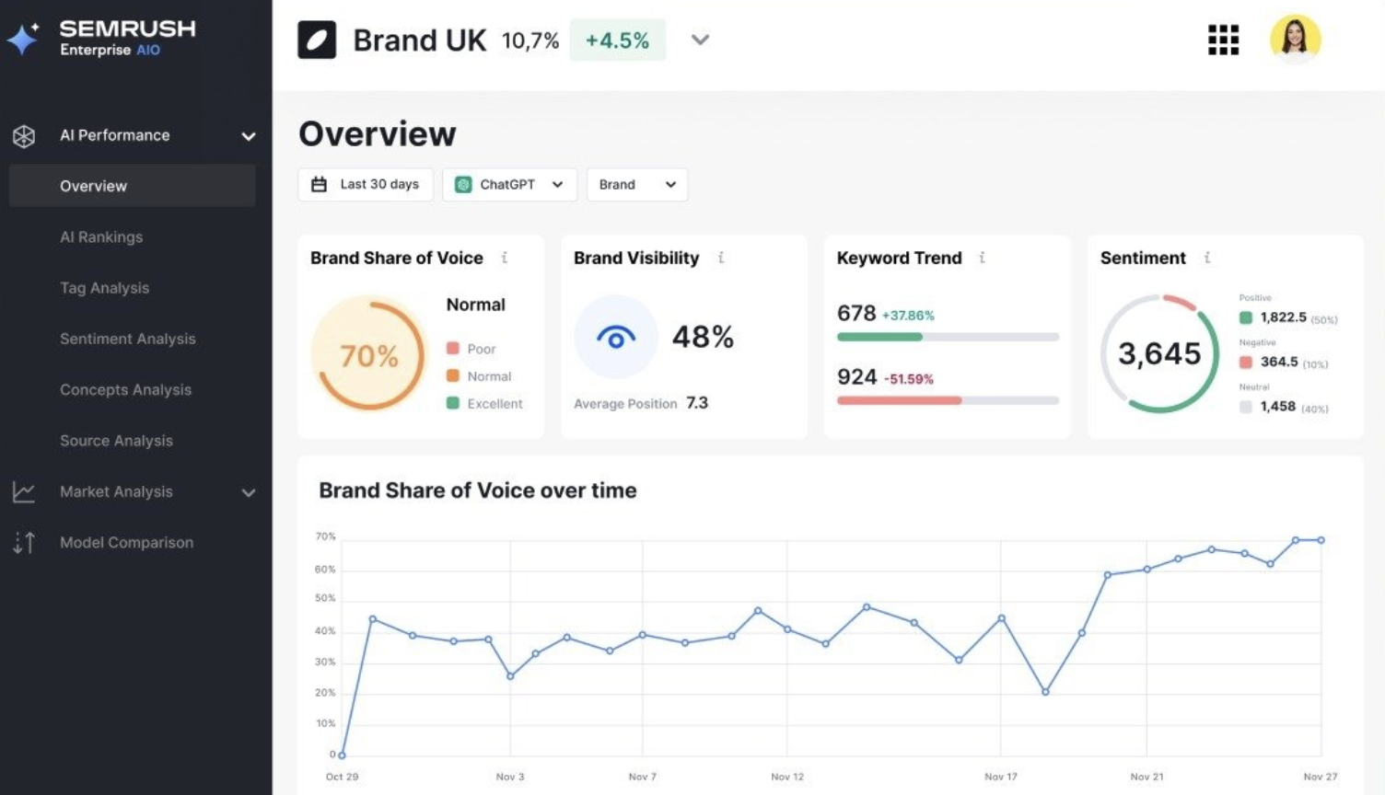Click the Last 30 days button
The height and width of the screenshot is (795, 1385).
366,184
